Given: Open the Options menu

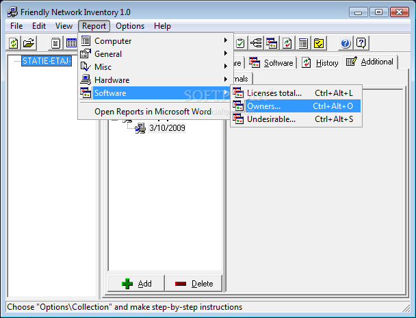Looking at the screenshot, I should click(x=130, y=26).
